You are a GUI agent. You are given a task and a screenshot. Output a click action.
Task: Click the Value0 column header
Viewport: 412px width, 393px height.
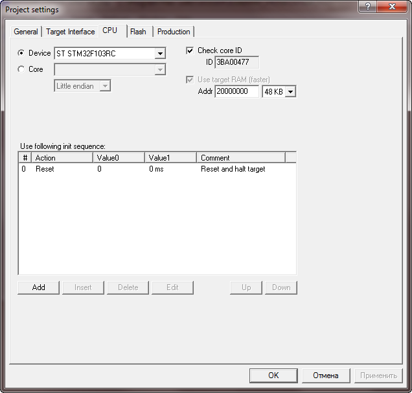click(x=119, y=157)
